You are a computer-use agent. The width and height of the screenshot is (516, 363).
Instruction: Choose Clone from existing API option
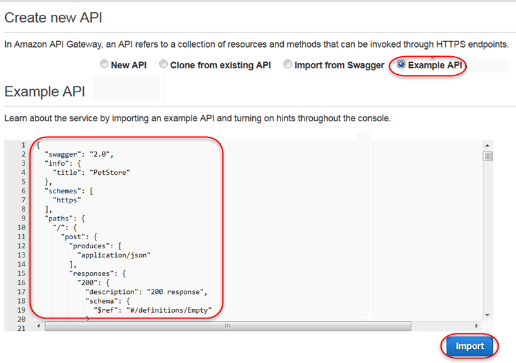click(x=163, y=64)
